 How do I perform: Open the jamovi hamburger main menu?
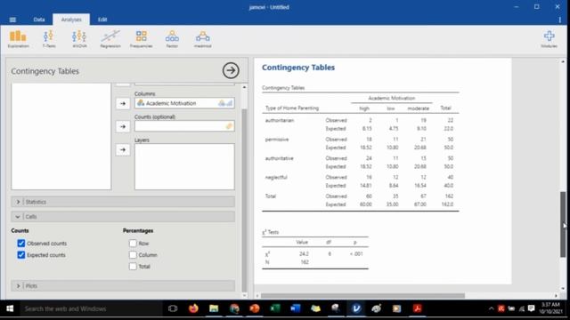pyautogui.click(x=12, y=20)
